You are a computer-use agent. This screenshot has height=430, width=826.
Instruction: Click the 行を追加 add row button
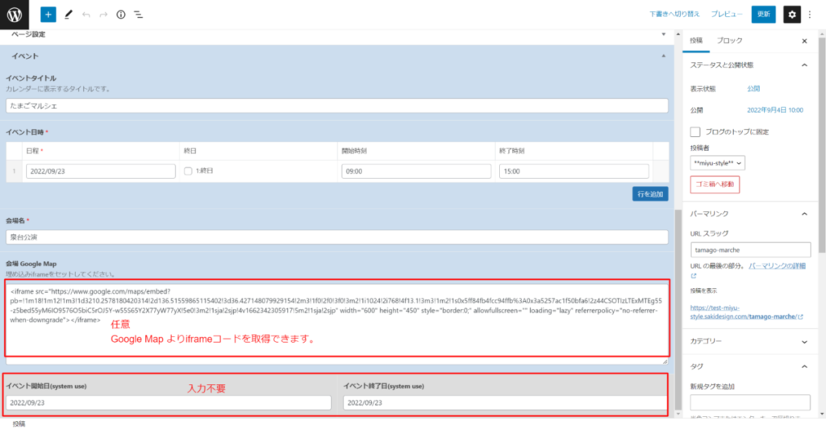pyautogui.click(x=649, y=194)
